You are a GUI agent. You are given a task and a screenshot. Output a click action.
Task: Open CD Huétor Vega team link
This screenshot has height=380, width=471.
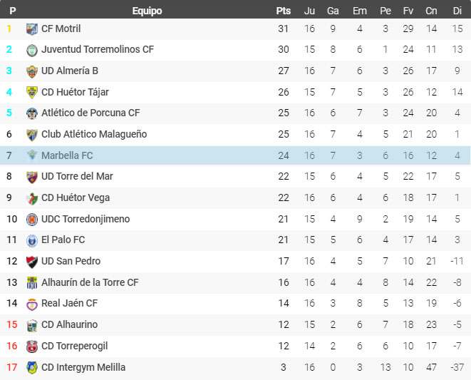(x=76, y=197)
